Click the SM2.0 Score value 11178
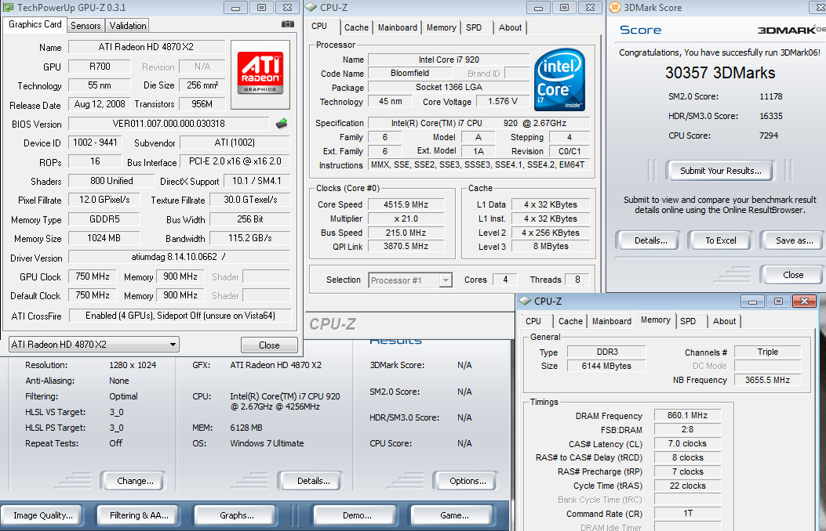826x531 pixels. (x=770, y=96)
